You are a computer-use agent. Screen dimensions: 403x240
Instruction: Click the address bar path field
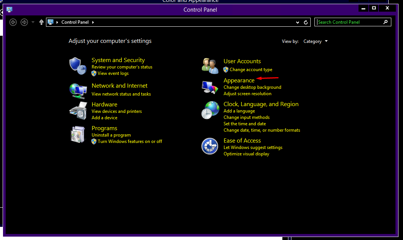[x=178, y=22]
